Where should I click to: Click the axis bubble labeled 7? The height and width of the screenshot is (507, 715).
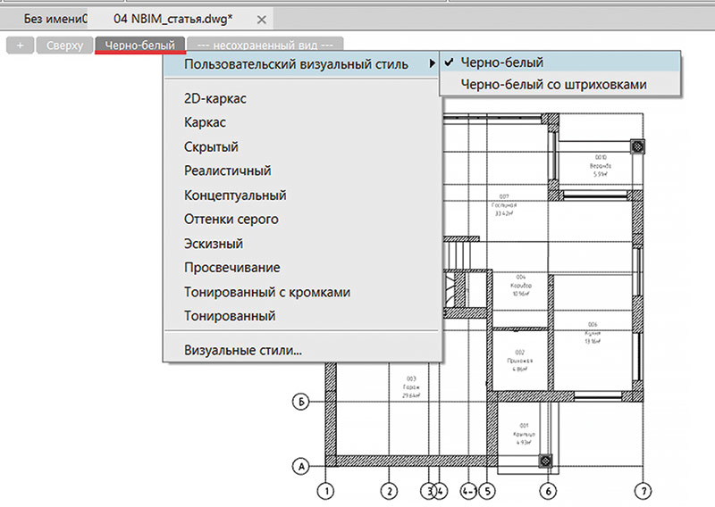point(643,490)
